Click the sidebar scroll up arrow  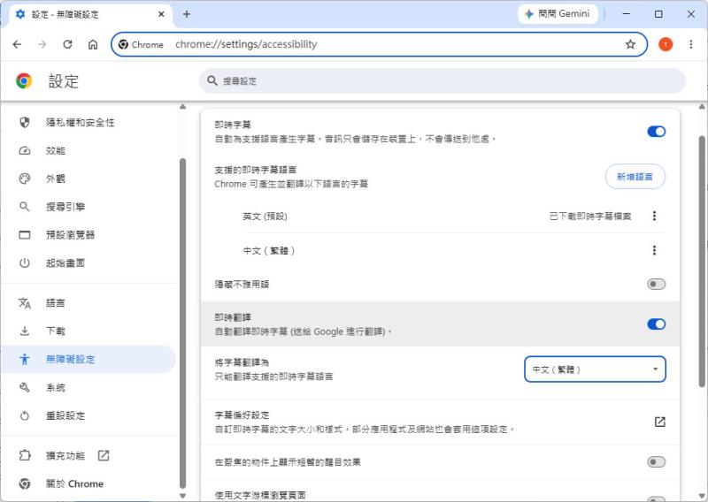click(182, 107)
